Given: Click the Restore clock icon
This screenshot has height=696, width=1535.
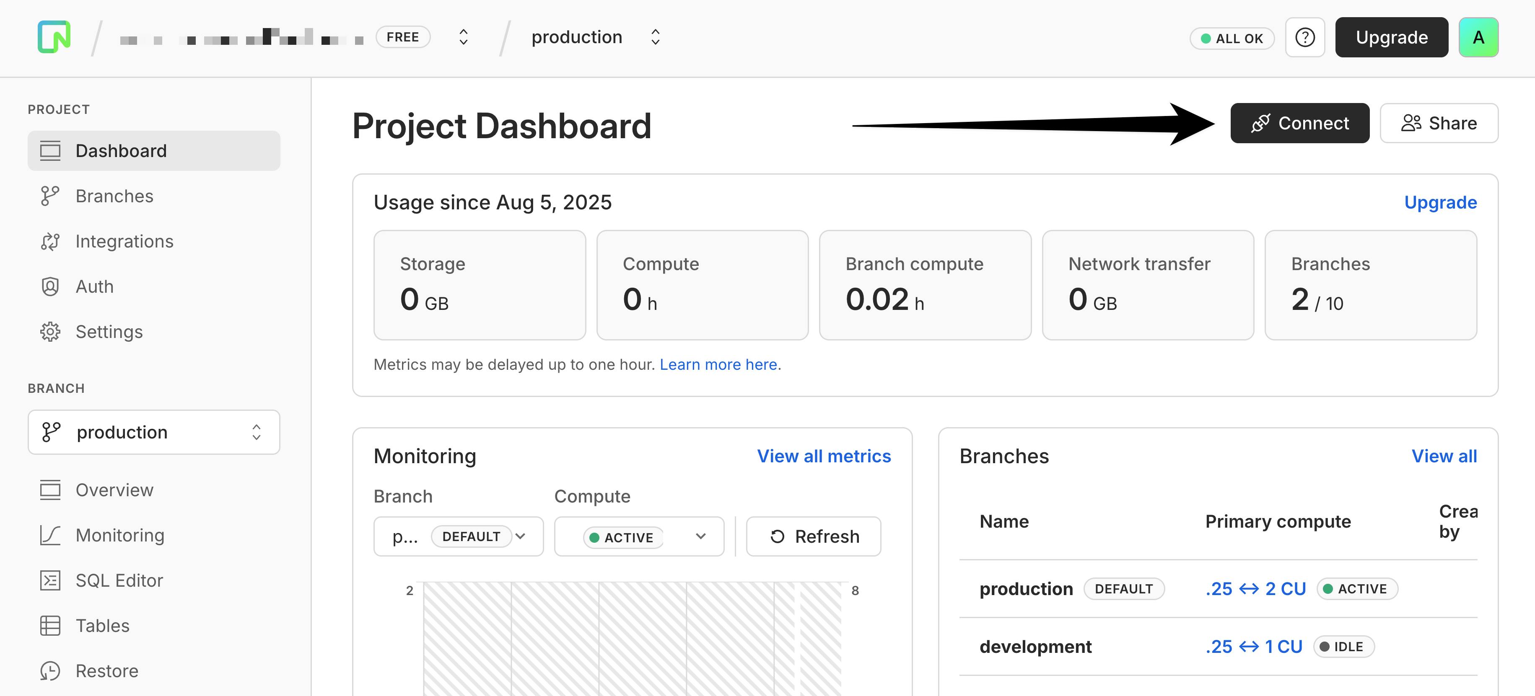Looking at the screenshot, I should coord(50,671).
